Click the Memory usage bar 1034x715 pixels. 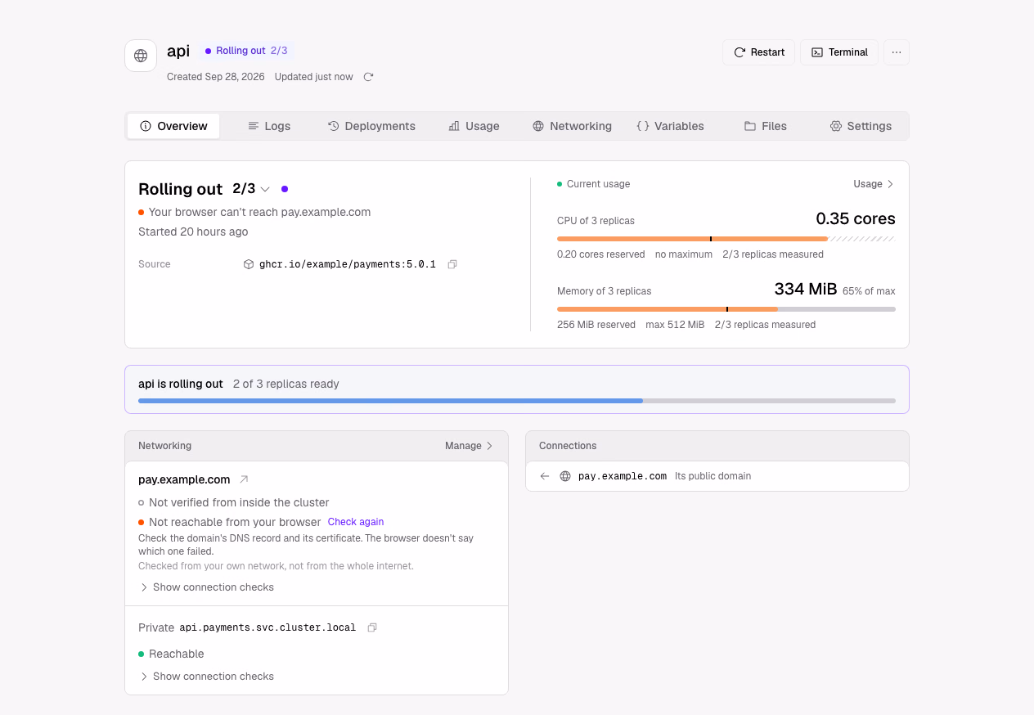pos(726,309)
